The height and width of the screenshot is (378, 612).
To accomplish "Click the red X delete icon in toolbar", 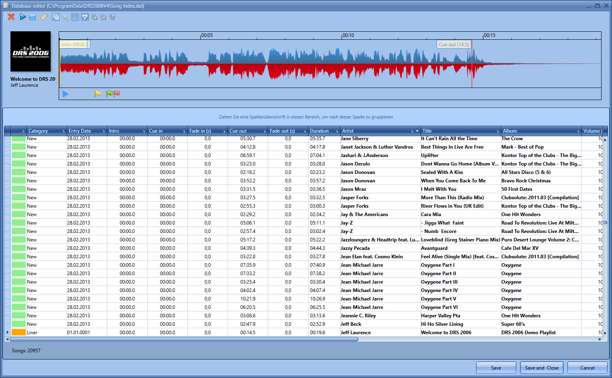I will [11, 17].
